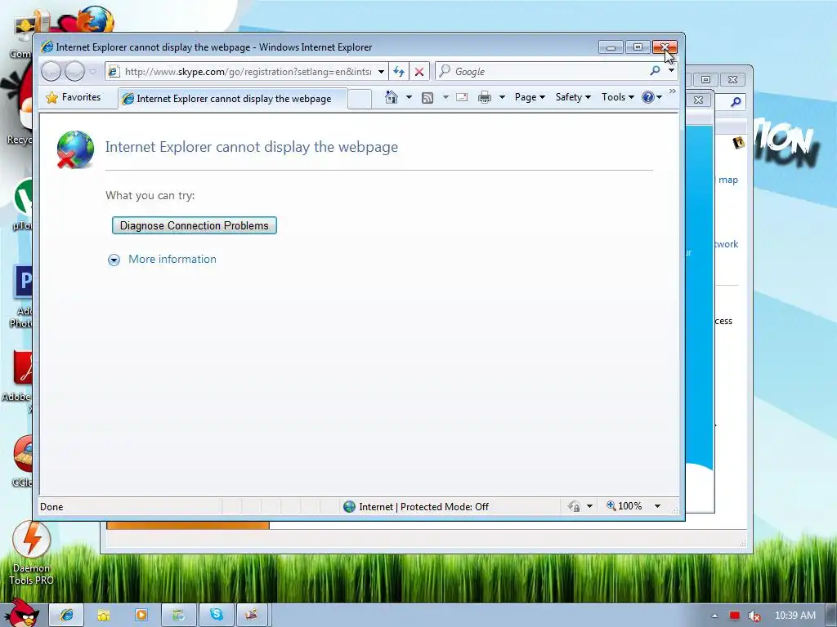The width and height of the screenshot is (837, 627).
Task: Select the 'Internet Explorer cannot display the webpage' tab
Action: coord(233,99)
